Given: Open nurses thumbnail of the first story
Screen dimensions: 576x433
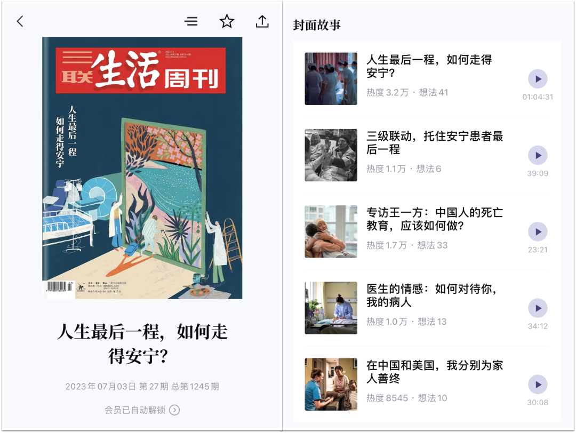Looking at the screenshot, I should [331, 78].
